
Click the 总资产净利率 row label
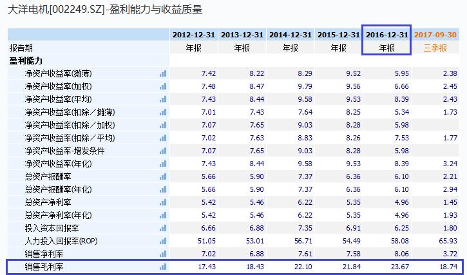tap(48, 202)
